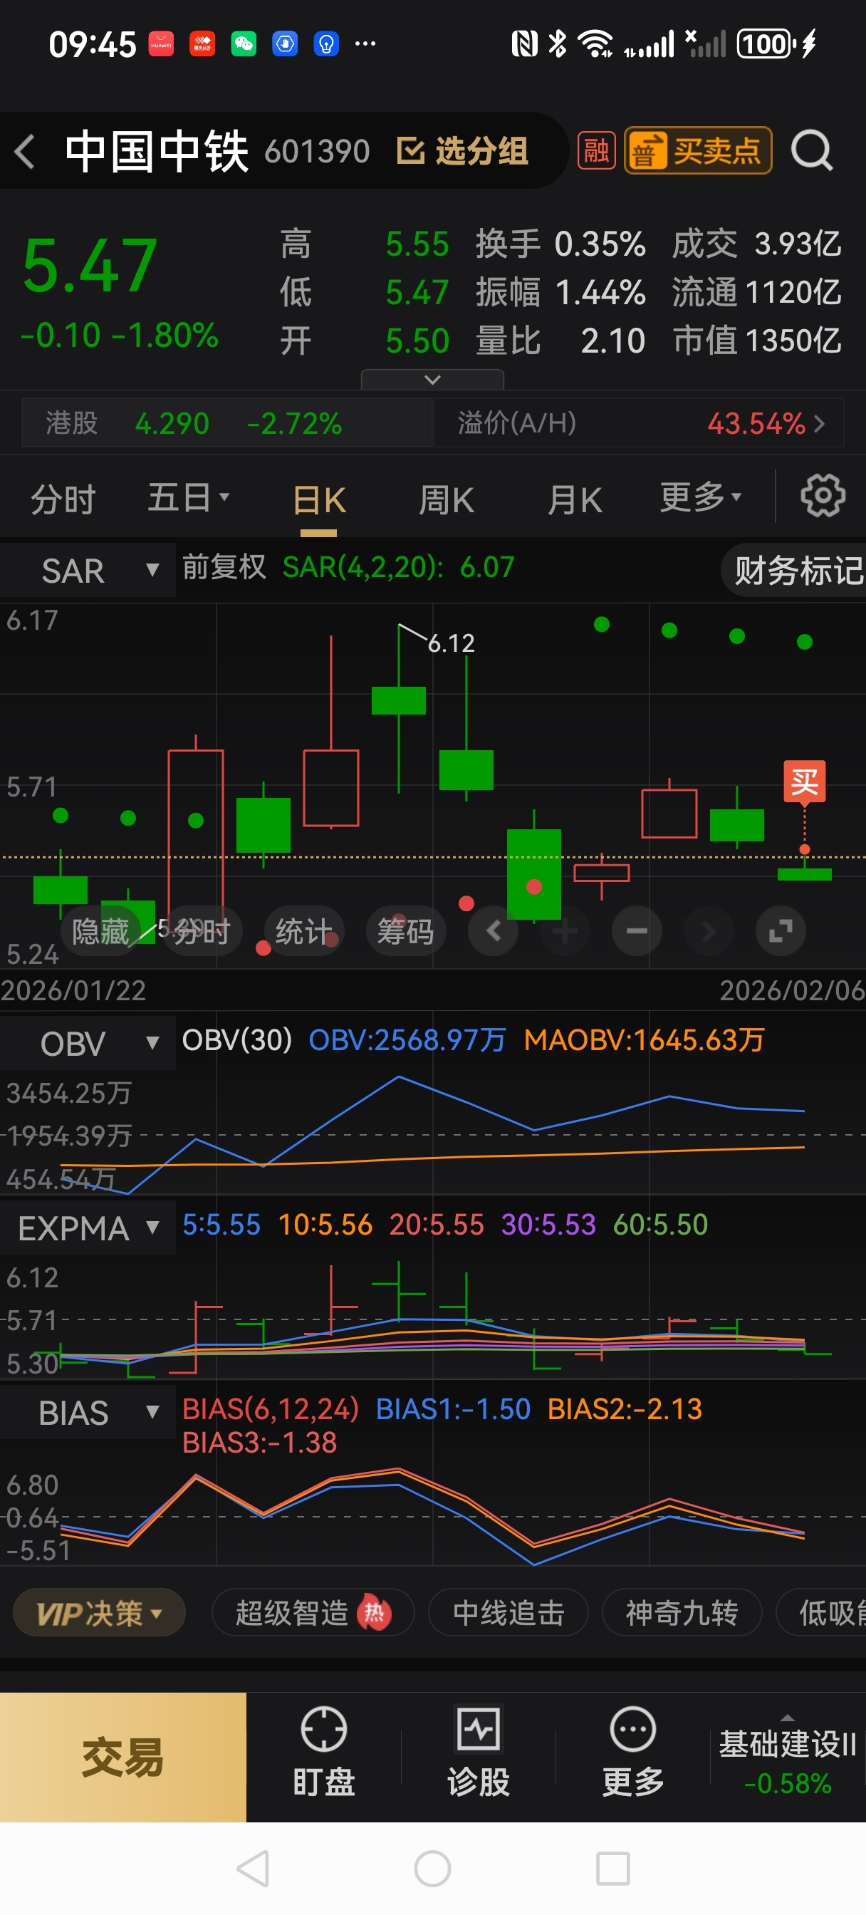Hide chart tools with 隐藏
The height and width of the screenshot is (1915, 866).
100,930
